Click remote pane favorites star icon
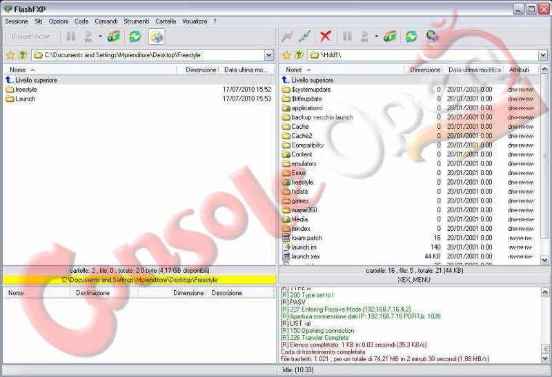This screenshot has height=377, width=552. [287, 55]
